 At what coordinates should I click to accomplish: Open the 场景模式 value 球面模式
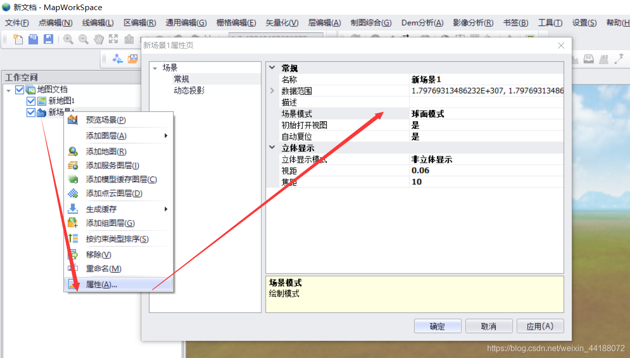coord(486,114)
